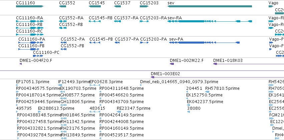Click the CG1552-RA transcript glyph
Image resolution: width=284 pixels, height=140 pixels.
click(x=63, y=21)
